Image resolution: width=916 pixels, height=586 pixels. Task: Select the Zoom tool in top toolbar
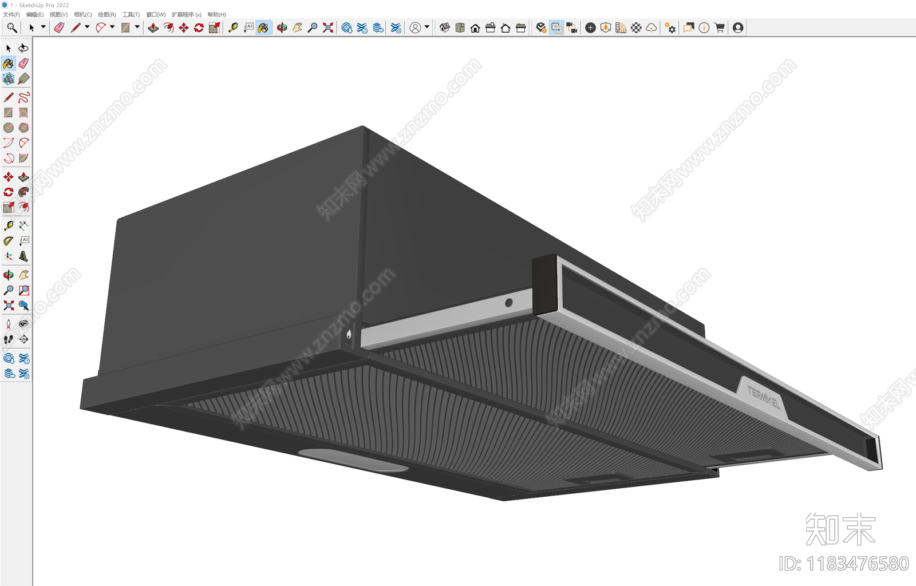[x=313, y=27]
